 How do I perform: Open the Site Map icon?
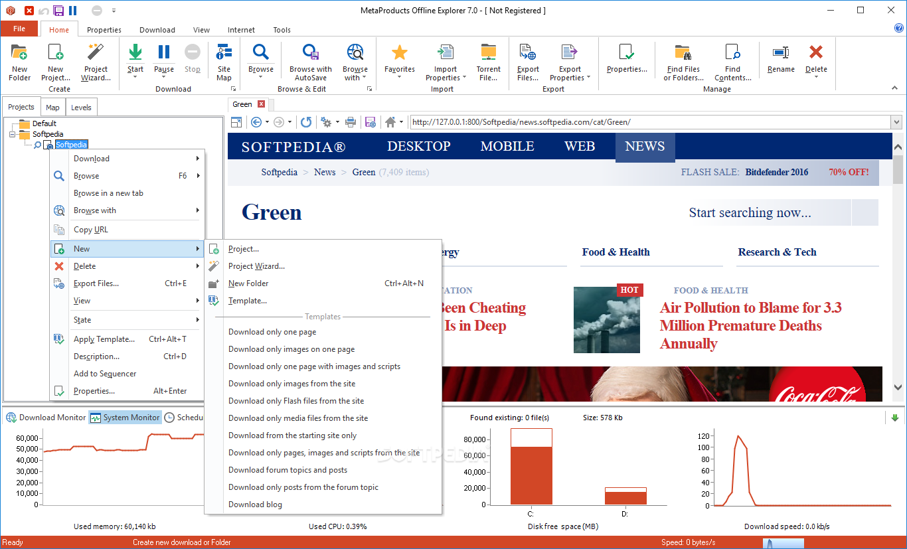click(x=224, y=53)
